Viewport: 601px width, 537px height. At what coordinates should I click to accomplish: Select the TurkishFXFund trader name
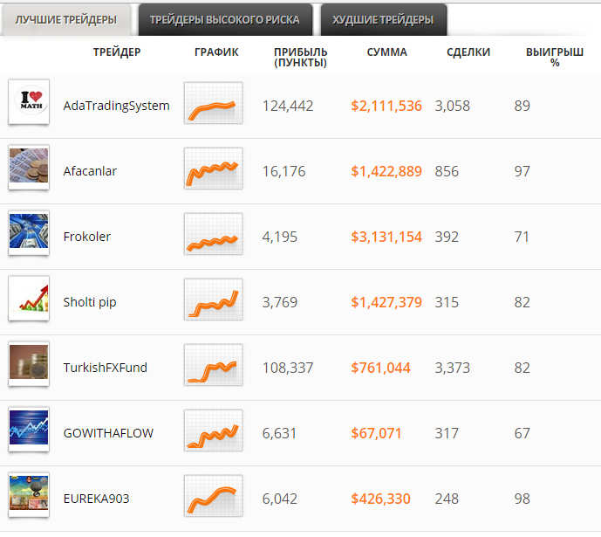click(105, 368)
